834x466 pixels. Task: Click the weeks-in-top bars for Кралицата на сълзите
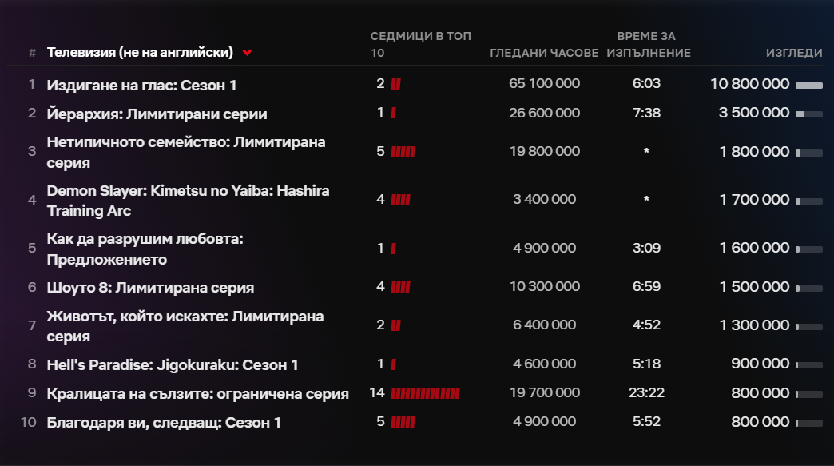tap(425, 393)
